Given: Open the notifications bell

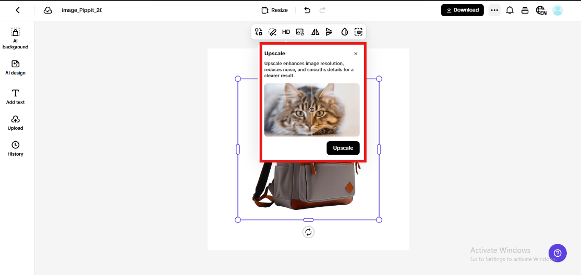Looking at the screenshot, I should coord(510,10).
